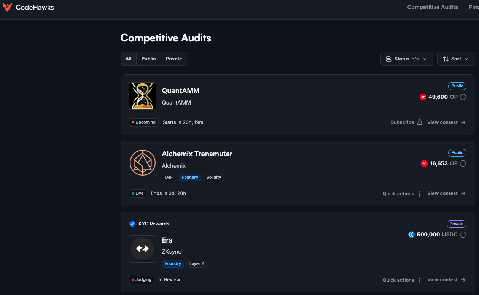Click the CodeHawks hawk logo
This screenshot has width=479, height=295.
[x=7, y=7]
